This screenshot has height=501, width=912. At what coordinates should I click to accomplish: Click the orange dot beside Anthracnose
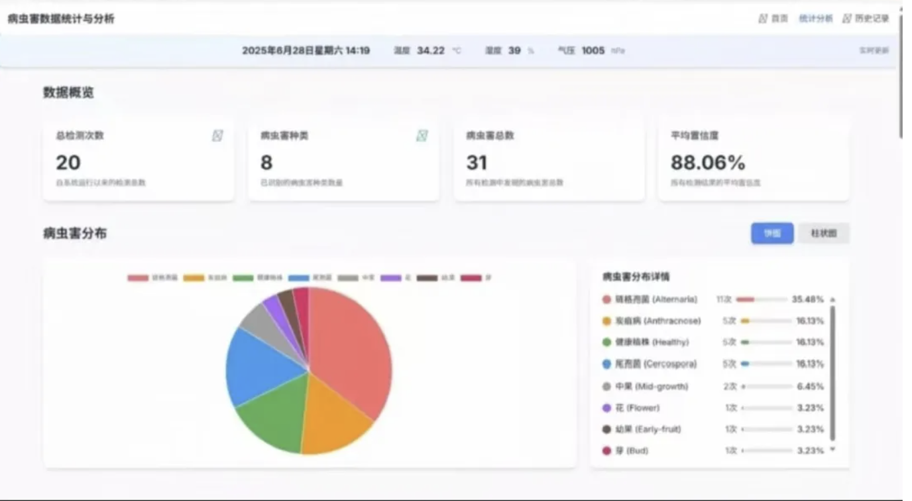point(607,321)
